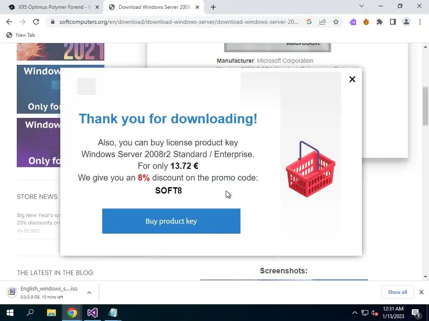The image size is (429, 321).
Task: Open the Chrome profile avatar
Action: pos(406,22)
